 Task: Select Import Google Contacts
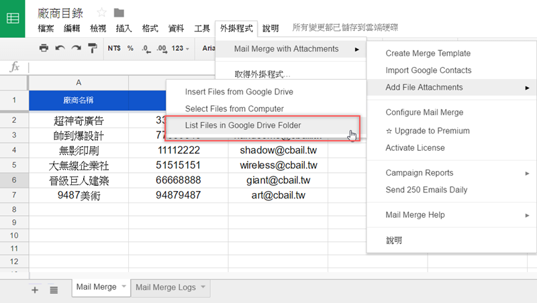(452, 70)
